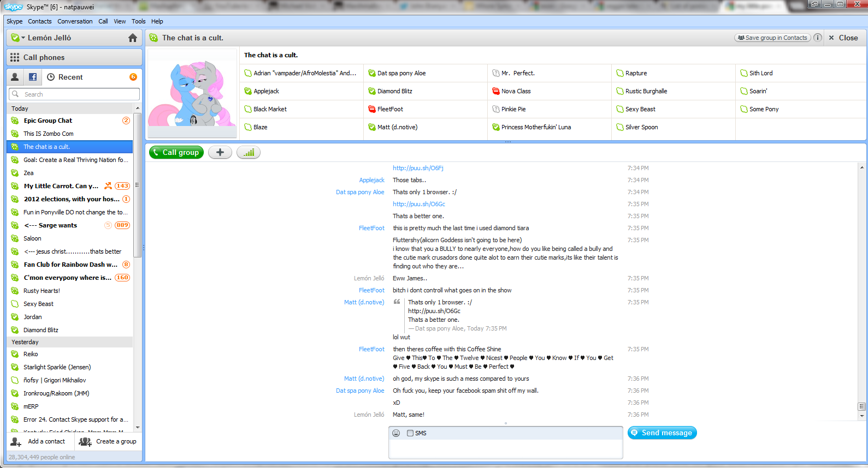Viewport: 868px width, 468px height.
Task: Click the Call group button
Action: coord(176,152)
